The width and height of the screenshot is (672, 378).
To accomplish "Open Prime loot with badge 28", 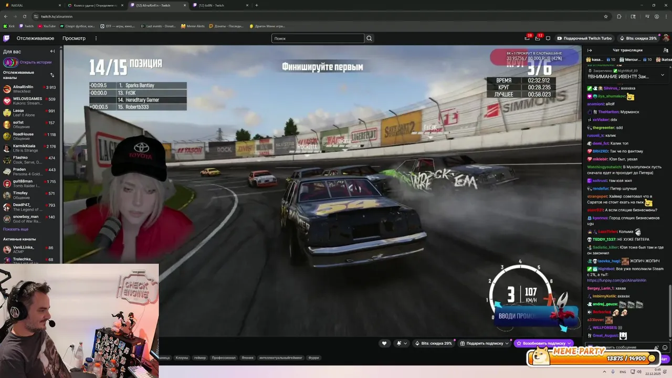I will (527, 38).
